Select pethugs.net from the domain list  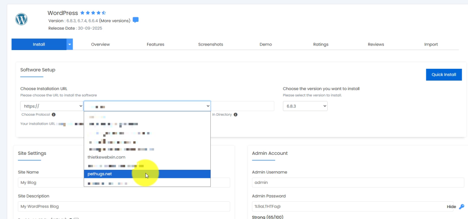pyautogui.click(x=147, y=174)
